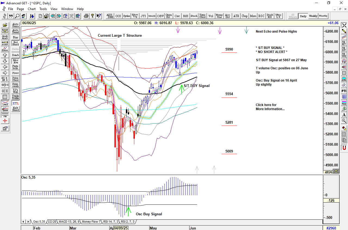
Task: Activate the PTI tool
Action: tap(344, 91)
